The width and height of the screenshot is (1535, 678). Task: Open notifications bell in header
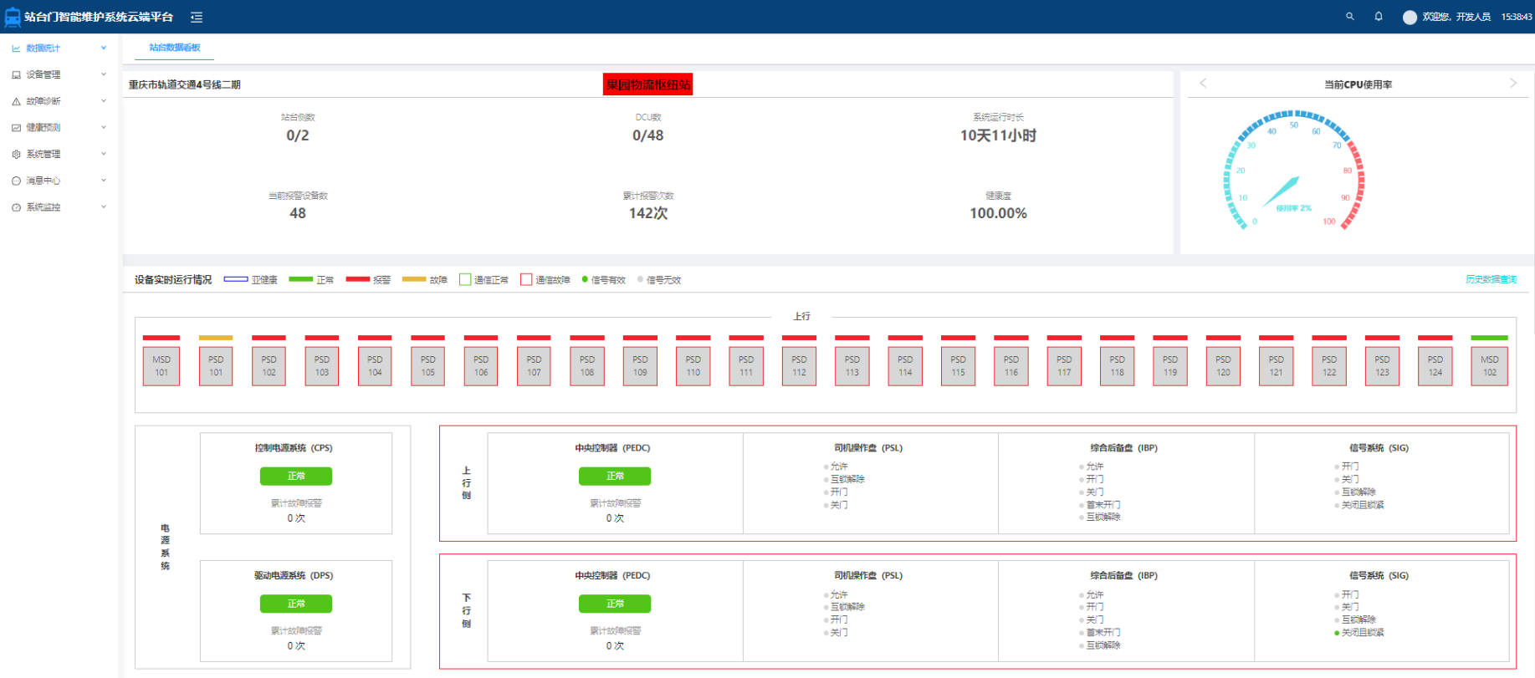pyautogui.click(x=1379, y=17)
